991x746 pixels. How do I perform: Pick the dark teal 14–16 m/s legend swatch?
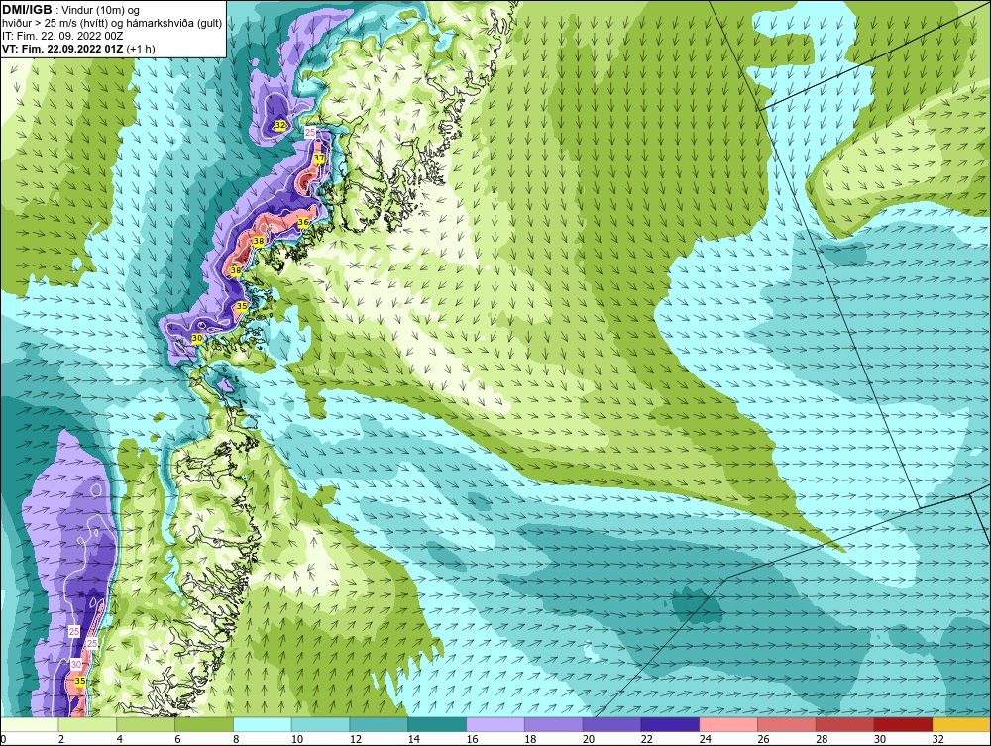click(x=437, y=724)
